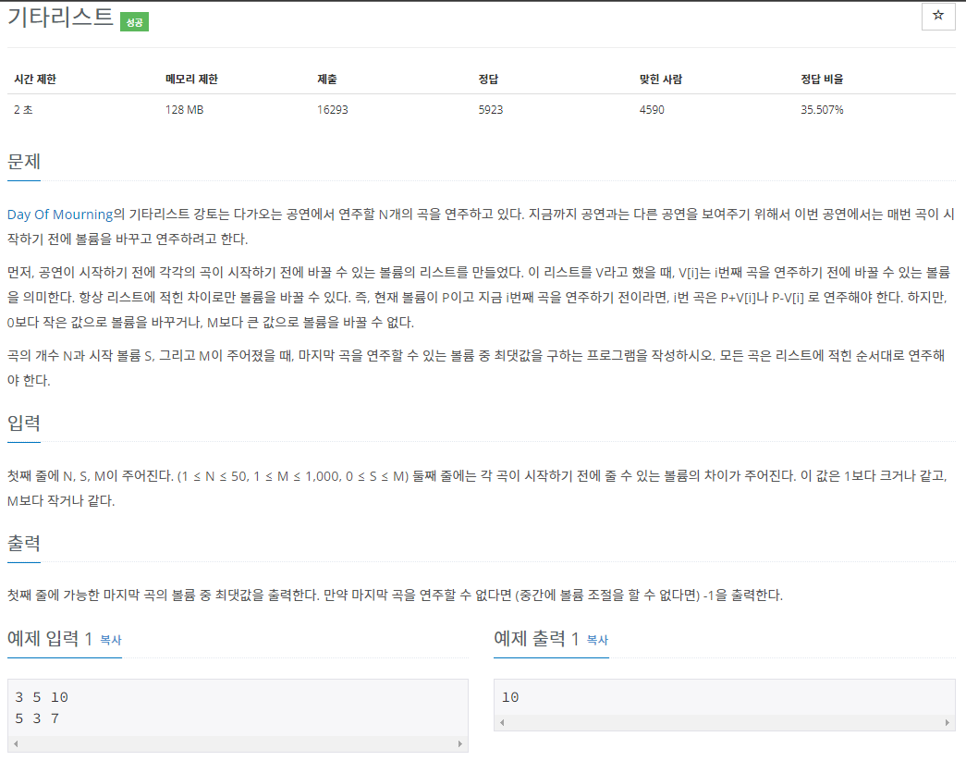966x761 pixels.
Task: Copy example input 1 via 복사 link
Action: [111, 640]
